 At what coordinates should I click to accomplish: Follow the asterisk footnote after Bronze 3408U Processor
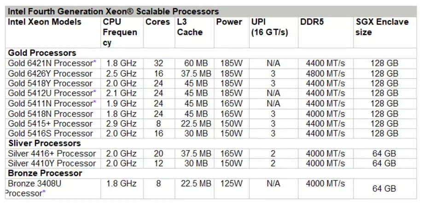tap(44, 192)
